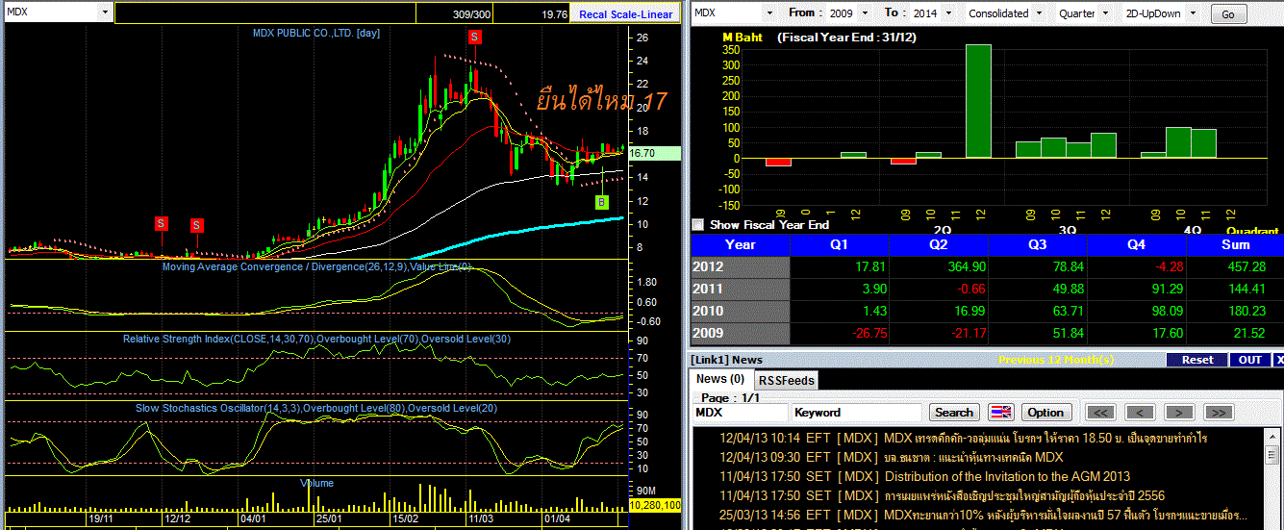Open news dated 12/04/13 10:14 EFT
Screen dimensions: 1284x530
(x=964, y=438)
